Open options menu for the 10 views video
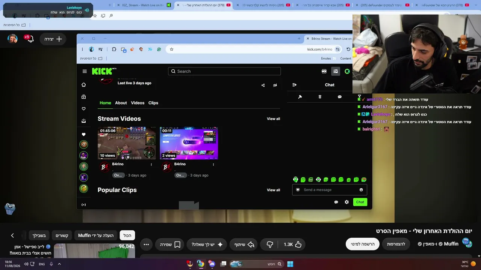 click(x=151, y=164)
